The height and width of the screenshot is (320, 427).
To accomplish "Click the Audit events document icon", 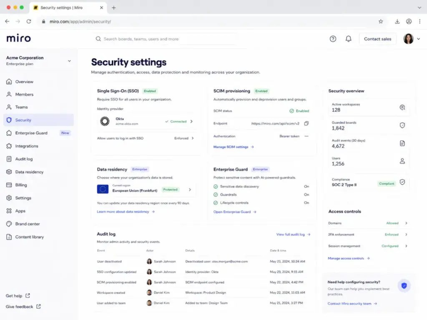I will [x=402, y=143].
